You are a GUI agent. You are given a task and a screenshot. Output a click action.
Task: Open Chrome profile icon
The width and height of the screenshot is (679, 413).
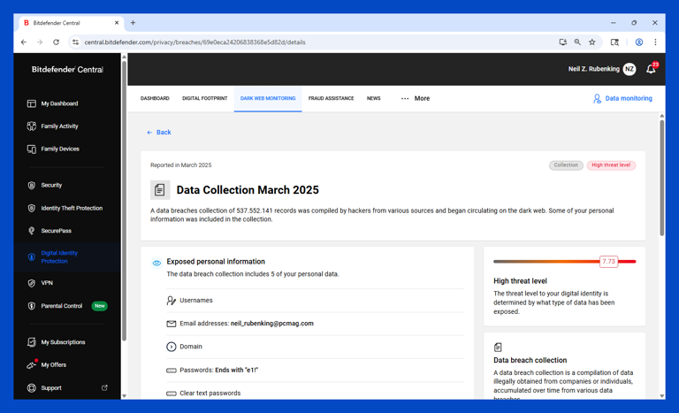tap(638, 42)
